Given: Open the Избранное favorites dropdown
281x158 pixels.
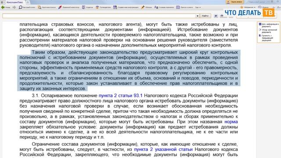Looking at the screenshot, I should 248,7.
